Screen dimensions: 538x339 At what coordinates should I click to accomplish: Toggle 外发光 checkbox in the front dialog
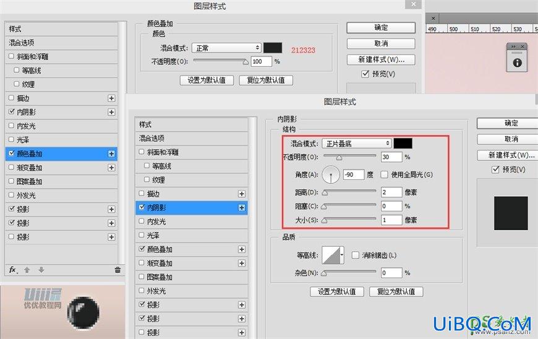tap(142, 291)
